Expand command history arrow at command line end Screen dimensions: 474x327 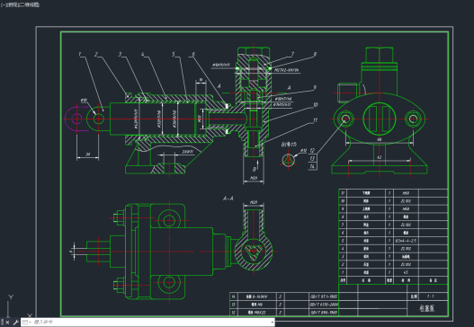[273, 323]
